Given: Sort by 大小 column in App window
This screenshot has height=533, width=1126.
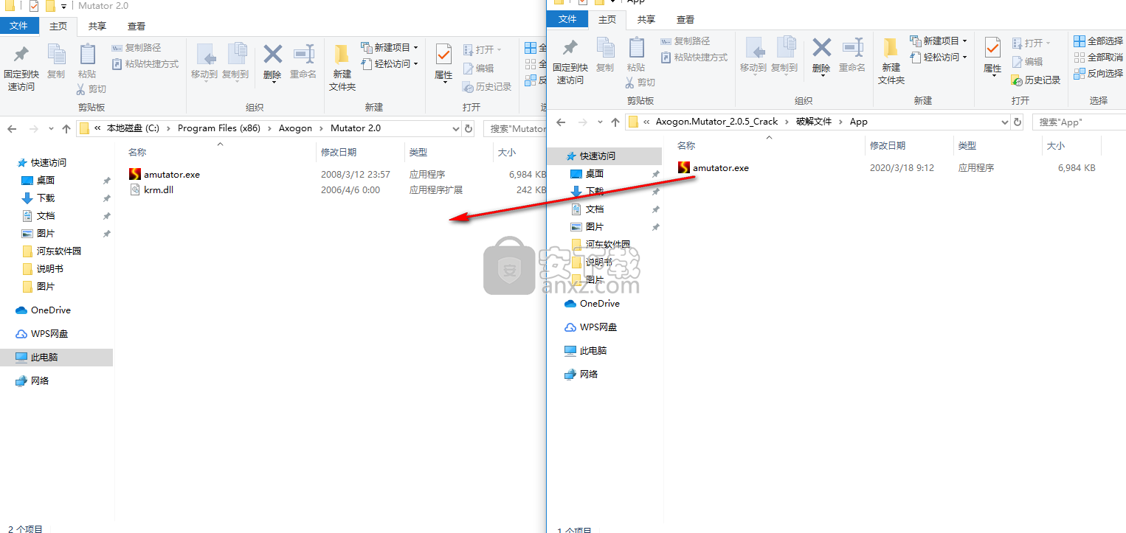Looking at the screenshot, I should (x=1055, y=146).
